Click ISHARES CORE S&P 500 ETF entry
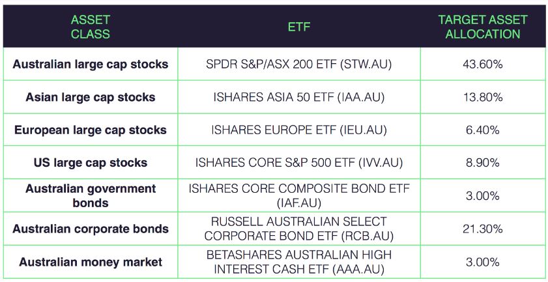Viewport: 548px width, 282px height. pyautogui.click(x=299, y=163)
